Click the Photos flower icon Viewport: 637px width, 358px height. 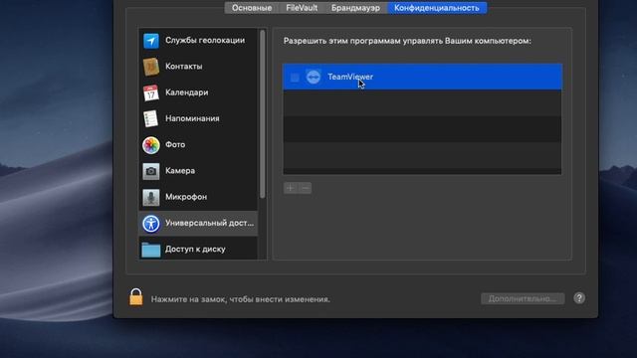pyautogui.click(x=151, y=145)
